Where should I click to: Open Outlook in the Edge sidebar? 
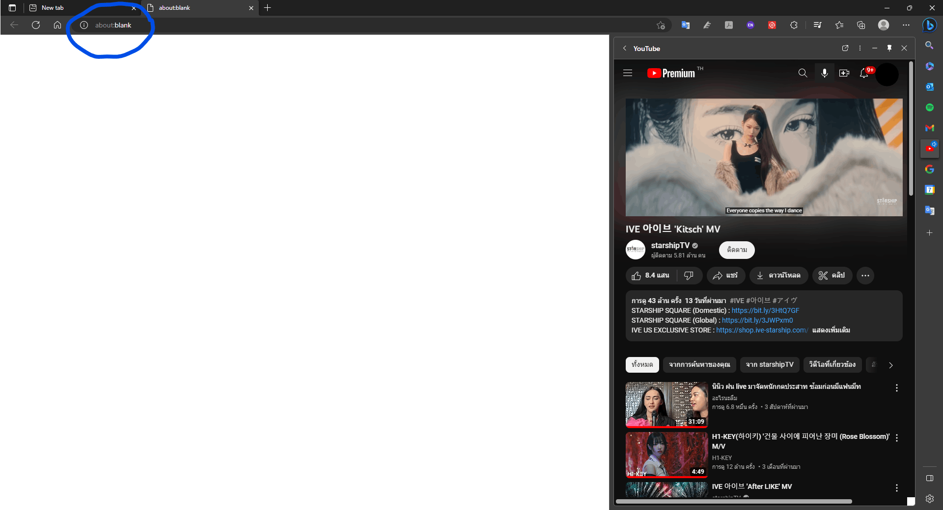(930, 87)
